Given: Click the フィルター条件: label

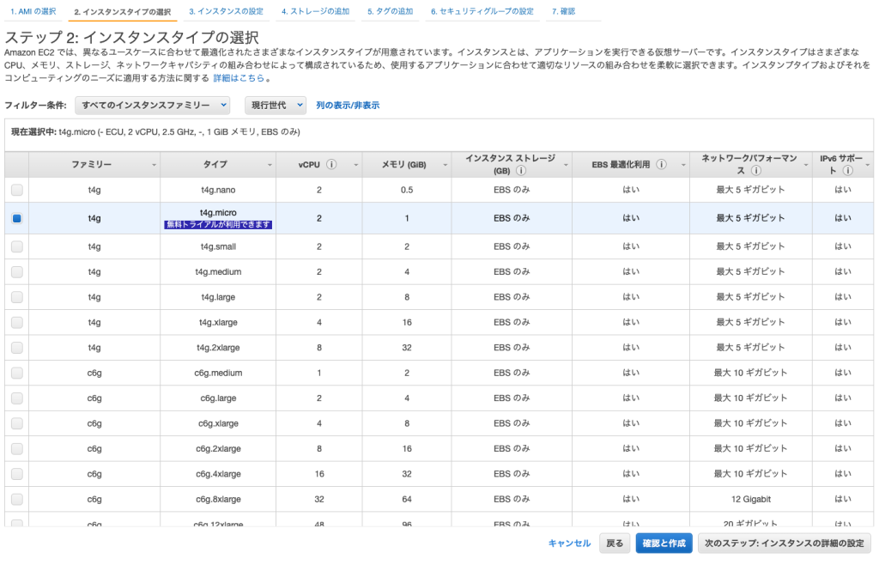Looking at the screenshot, I should point(35,105).
